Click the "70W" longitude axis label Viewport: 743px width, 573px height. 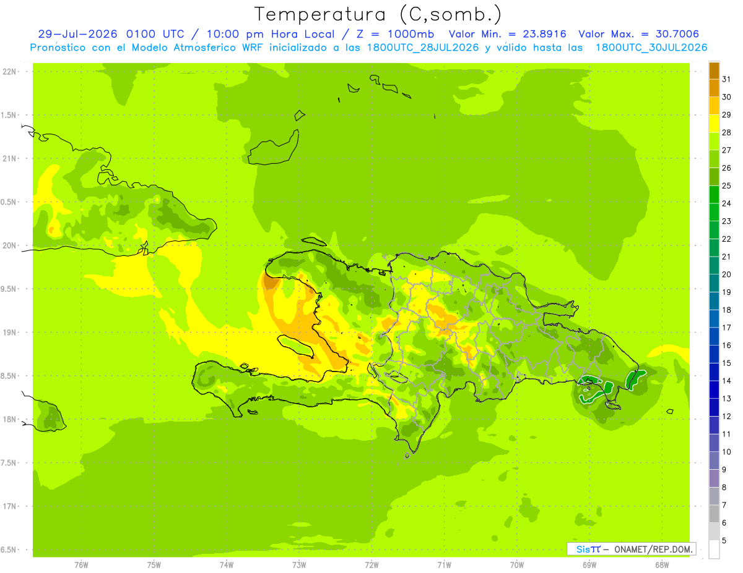(517, 564)
